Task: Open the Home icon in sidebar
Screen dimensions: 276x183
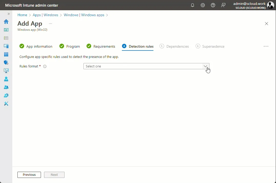Action: point(6,22)
